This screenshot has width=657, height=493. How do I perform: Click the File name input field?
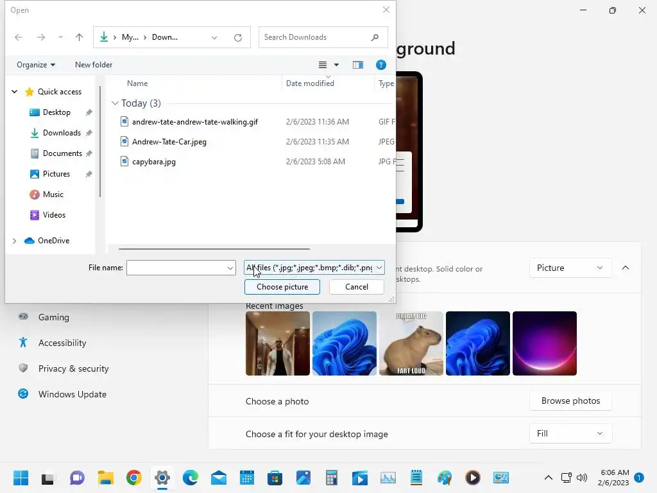pos(176,268)
